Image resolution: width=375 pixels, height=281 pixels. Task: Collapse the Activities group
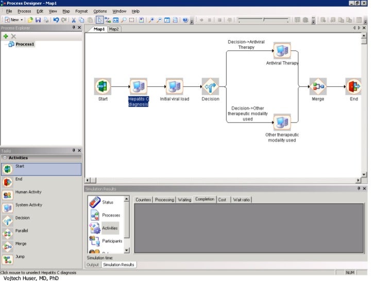point(5,157)
